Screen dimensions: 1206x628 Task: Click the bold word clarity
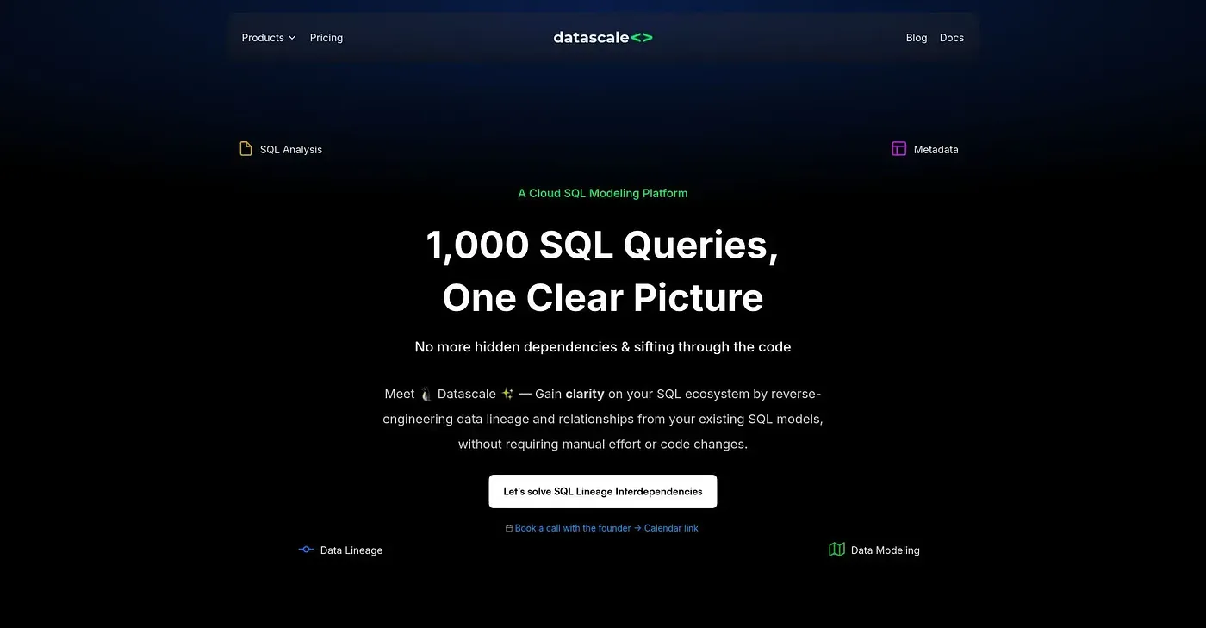(x=585, y=394)
